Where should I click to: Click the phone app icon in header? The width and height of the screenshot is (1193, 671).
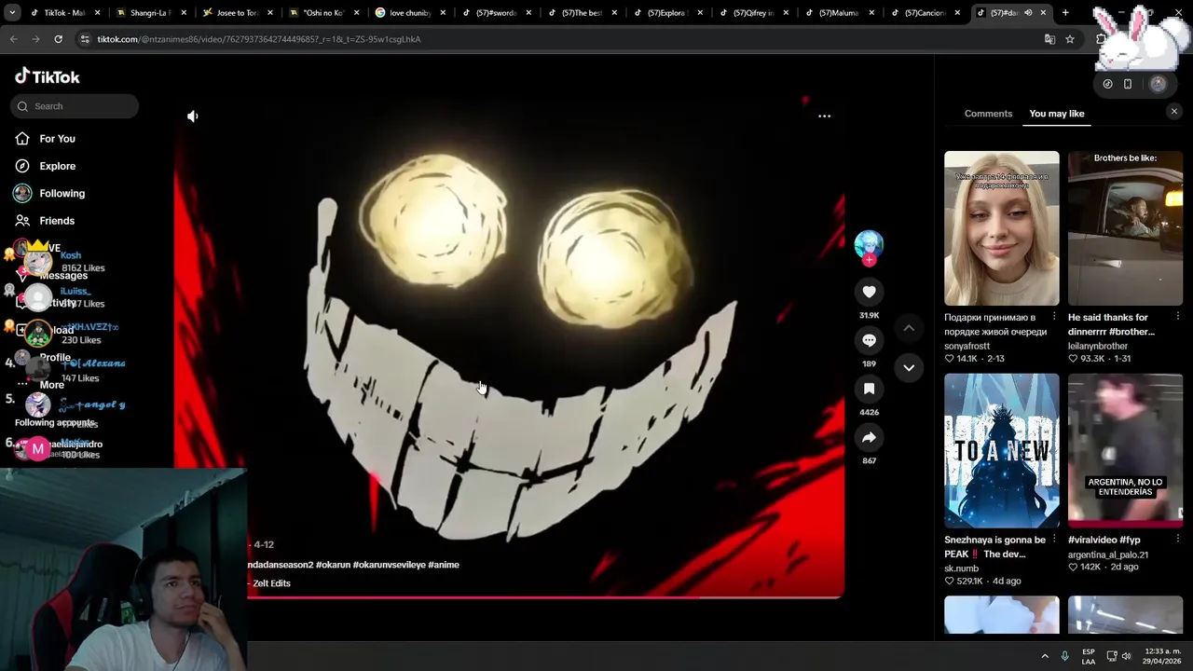click(x=1128, y=84)
